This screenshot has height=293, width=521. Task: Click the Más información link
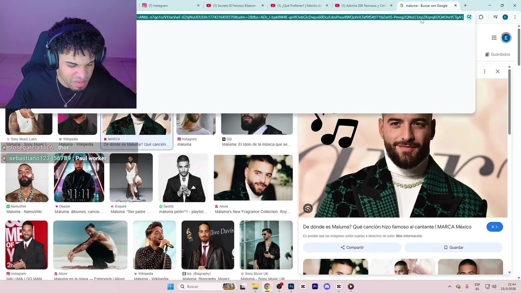(x=409, y=236)
